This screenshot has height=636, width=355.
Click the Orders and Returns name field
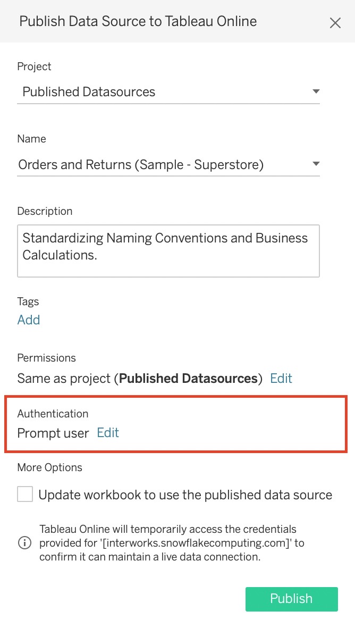[168, 165]
